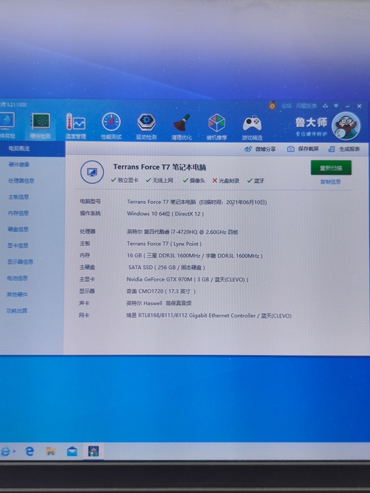The width and height of the screenshot is (370, 493).
Task: Click the Terrans Force T7 (Lynx Point) motherboard value
Action: pyautogui.click(x=164, y=244)
